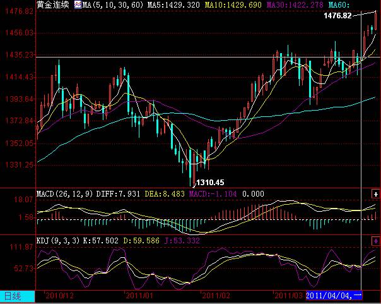
Task: Click the 2011/03 date axis marker
Action: 288,296
